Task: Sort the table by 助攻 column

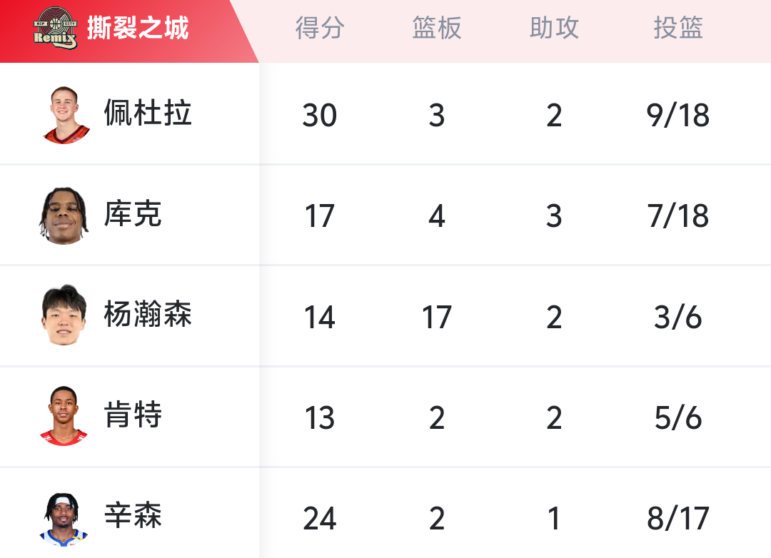Action: click(554, 29)
